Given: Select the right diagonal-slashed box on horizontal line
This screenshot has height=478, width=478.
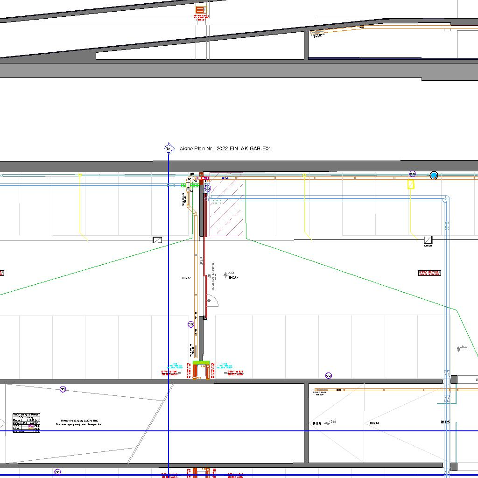Looking at the screenshot, I should point(428,240).
